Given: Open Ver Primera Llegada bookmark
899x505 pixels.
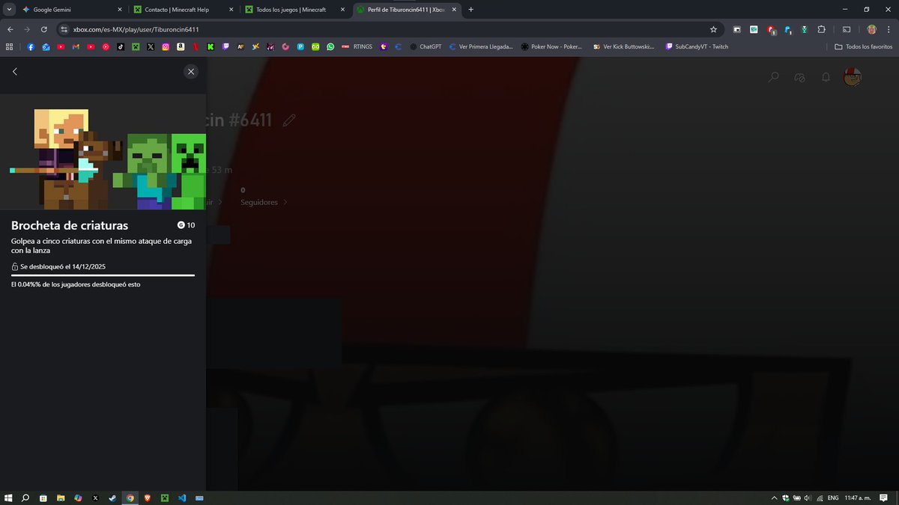Looking at the screenshot, I should (481, 46).
